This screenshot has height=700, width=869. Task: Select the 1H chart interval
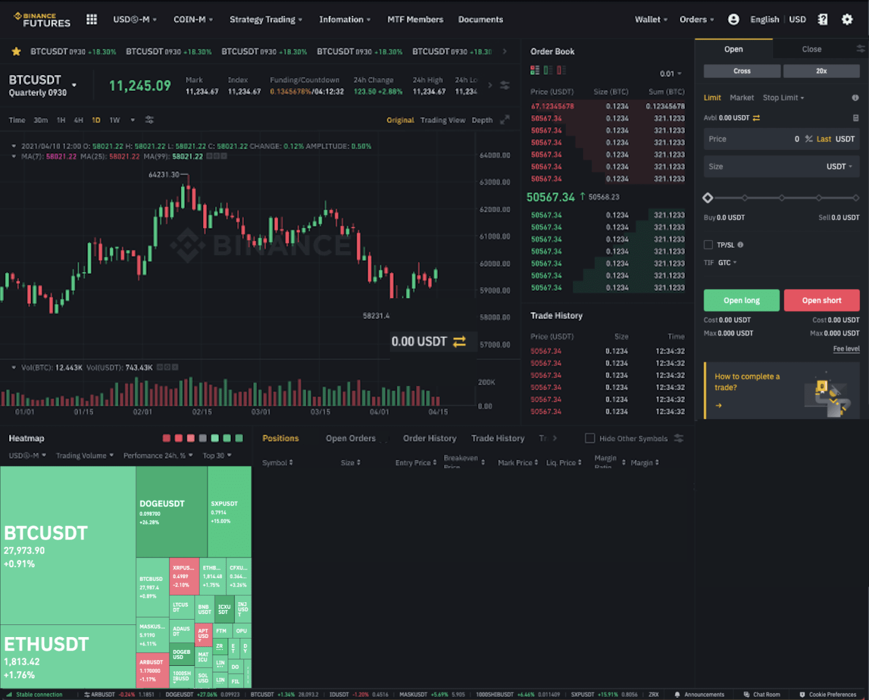[61, 120]
